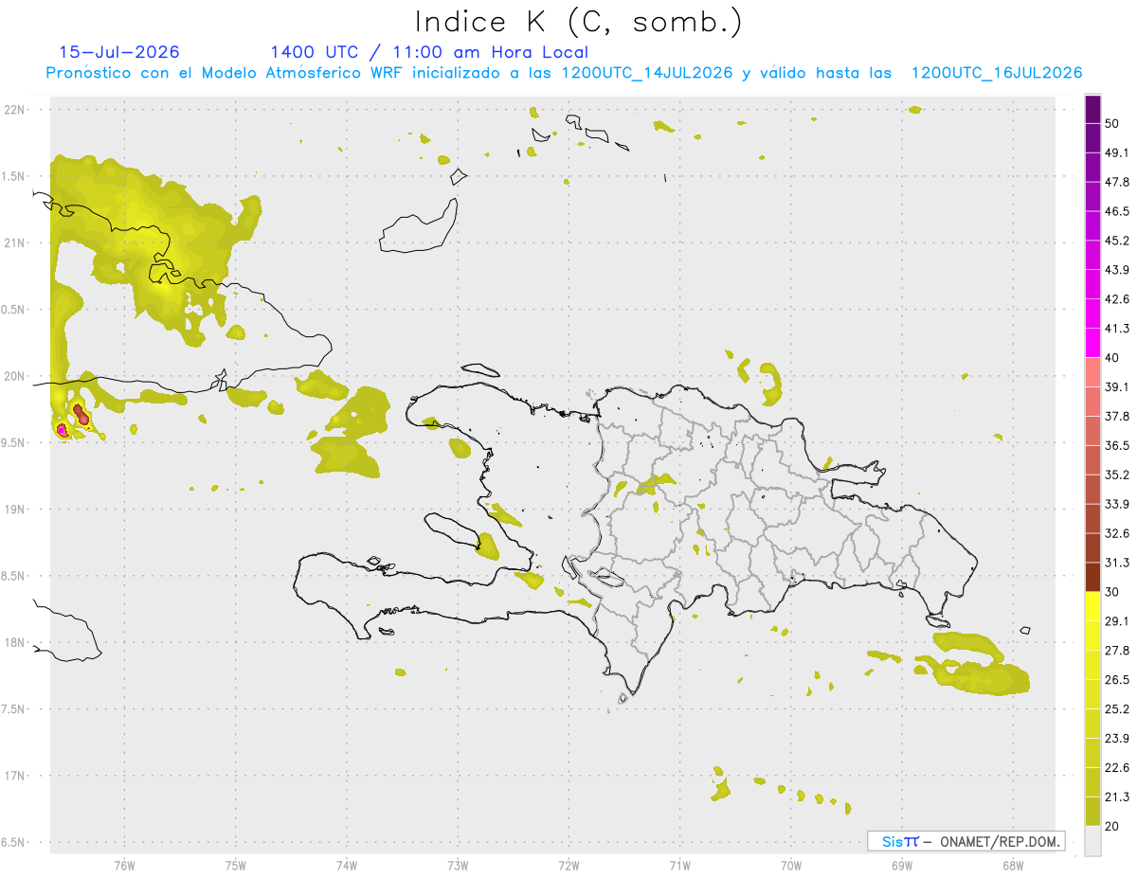Click the "68W" longitude label

(1013, 865)
